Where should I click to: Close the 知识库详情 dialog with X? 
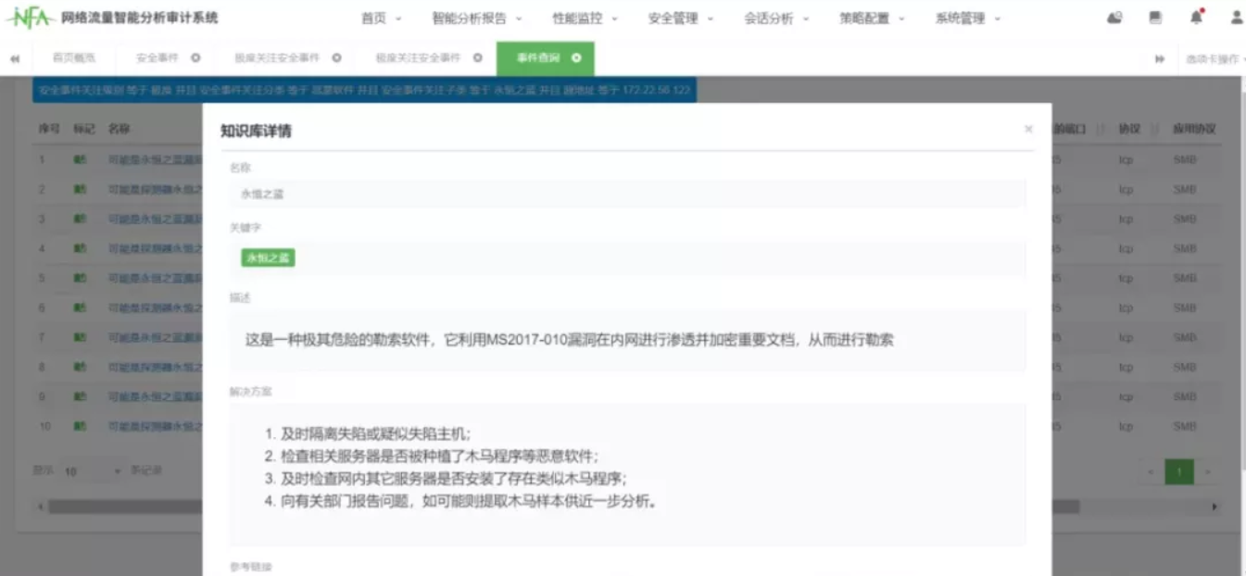pos(1028,130)
